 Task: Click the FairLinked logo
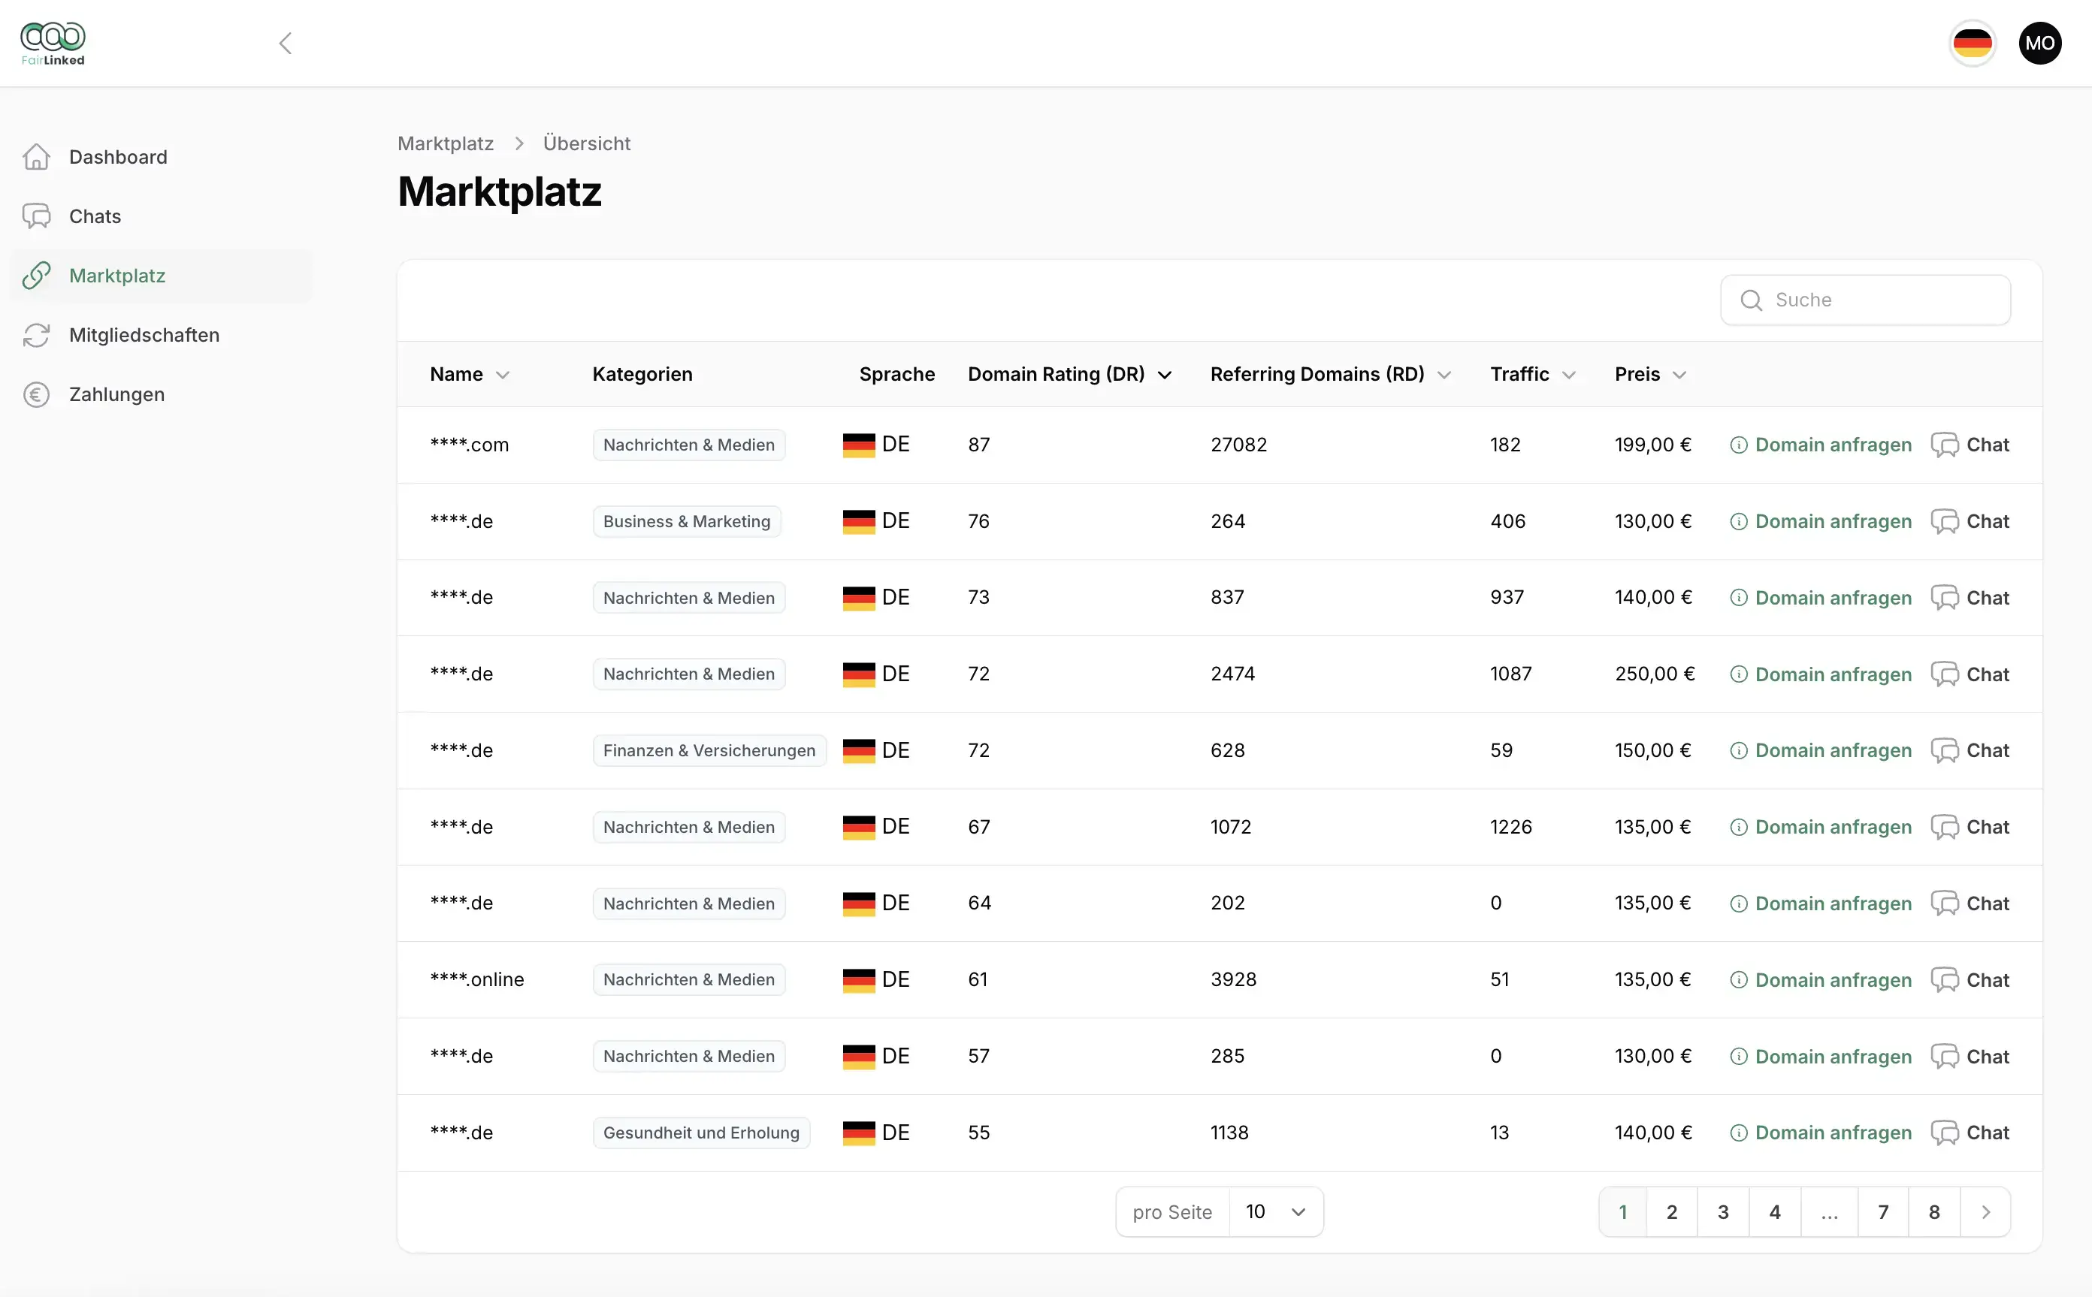[53, 43]
